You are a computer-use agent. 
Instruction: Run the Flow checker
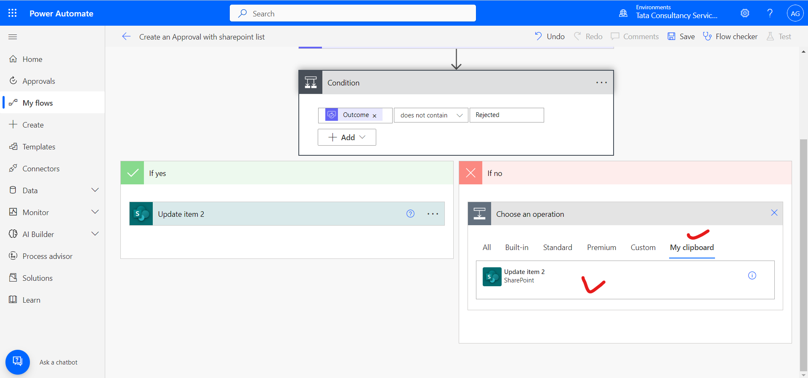point(730,37)
